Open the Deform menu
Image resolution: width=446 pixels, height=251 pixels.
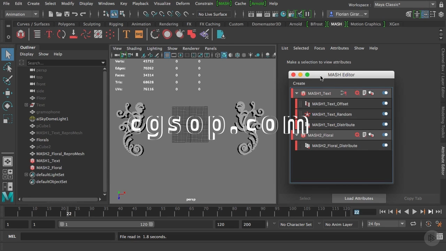[x=183, y=3]
